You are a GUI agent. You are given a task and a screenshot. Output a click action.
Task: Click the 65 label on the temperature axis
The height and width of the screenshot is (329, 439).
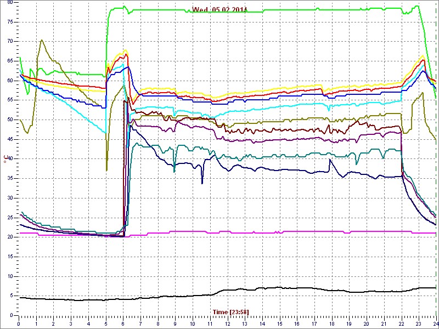[x=10, y=61]
